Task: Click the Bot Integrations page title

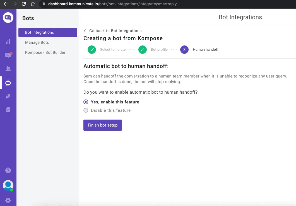Action: click(240, 17)
